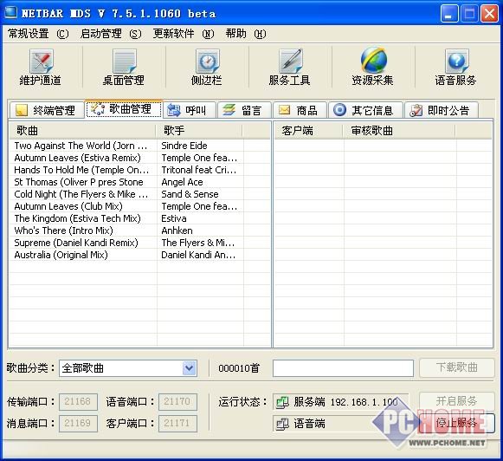This screenshot has height=461, width=503.
Task: Select Who's There (Intro Mix) row
Action: point(63,230)
